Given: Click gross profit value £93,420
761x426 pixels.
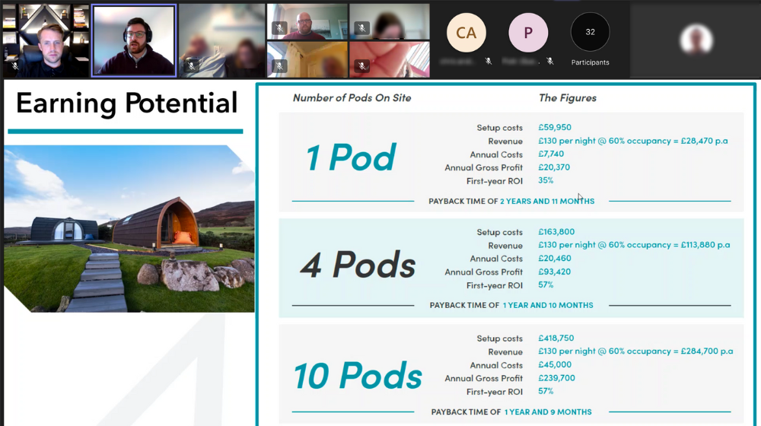Looking at the screenshot, I should click(x=554, y=272).
